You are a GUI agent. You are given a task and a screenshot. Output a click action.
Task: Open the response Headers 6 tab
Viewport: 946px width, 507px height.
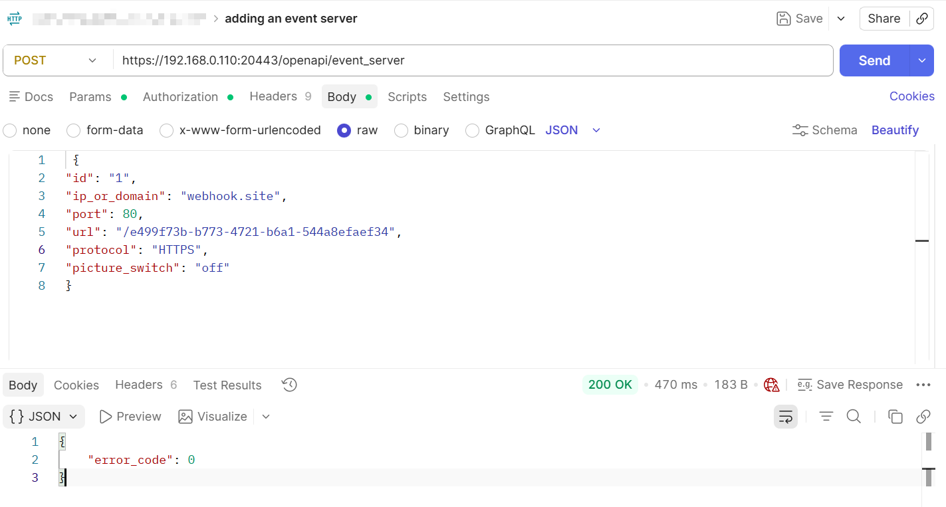pyautogui.click(x=146, y=385)
